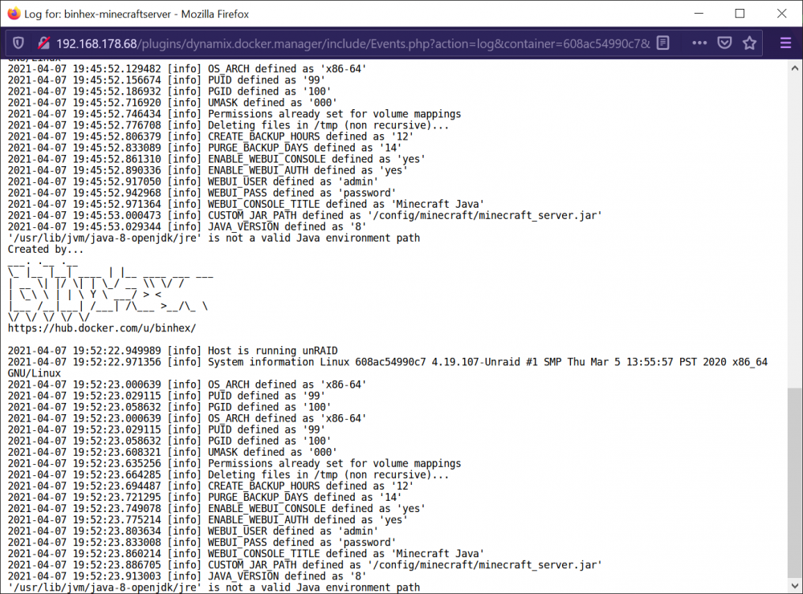Click the 19:45:52.861310 ENABLE_WEBUI_CONSOLE log line
This screenshot has height=594, width=803.
pyautogui.click(x=217, y=159)
